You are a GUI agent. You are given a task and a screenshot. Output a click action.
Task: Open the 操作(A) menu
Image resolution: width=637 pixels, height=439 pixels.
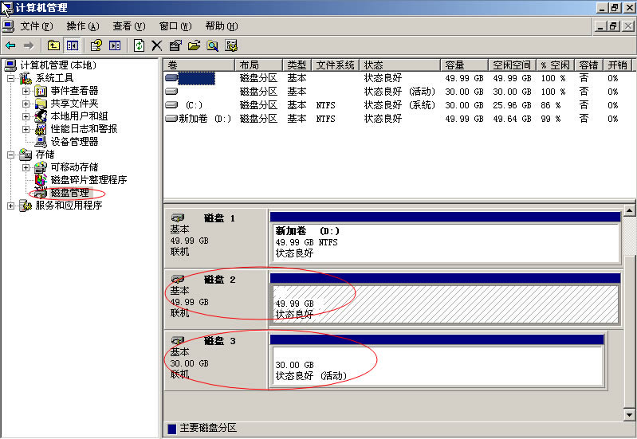[x=82, y=26]
